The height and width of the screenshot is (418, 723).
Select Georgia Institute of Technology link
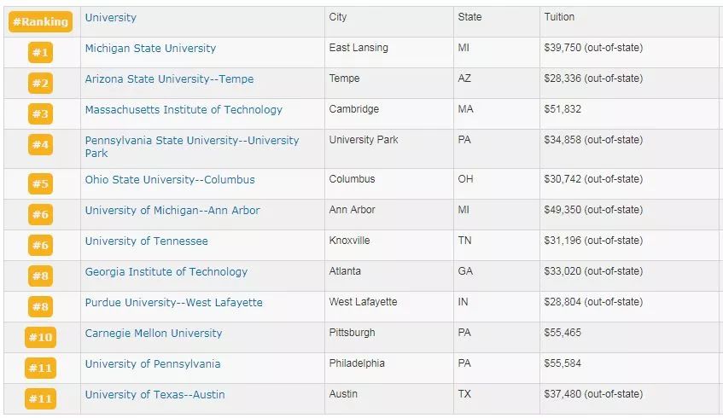point(166,272)
